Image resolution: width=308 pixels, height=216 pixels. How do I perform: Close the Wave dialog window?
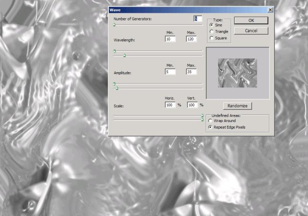270,9
